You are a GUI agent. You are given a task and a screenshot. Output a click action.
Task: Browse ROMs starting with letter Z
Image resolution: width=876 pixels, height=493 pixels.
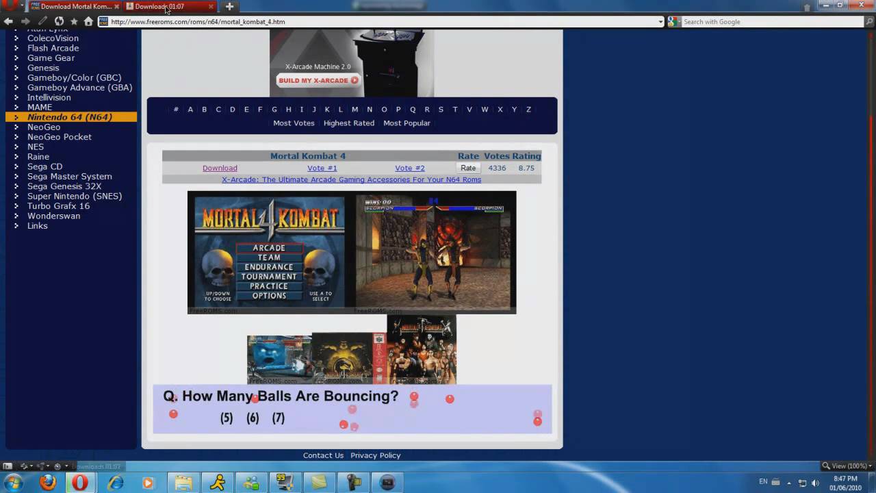(x=528, y=110)
